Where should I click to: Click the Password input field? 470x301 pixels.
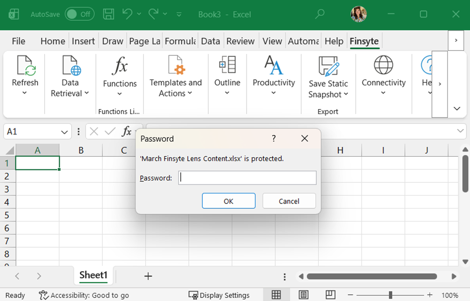pos(247,178)
